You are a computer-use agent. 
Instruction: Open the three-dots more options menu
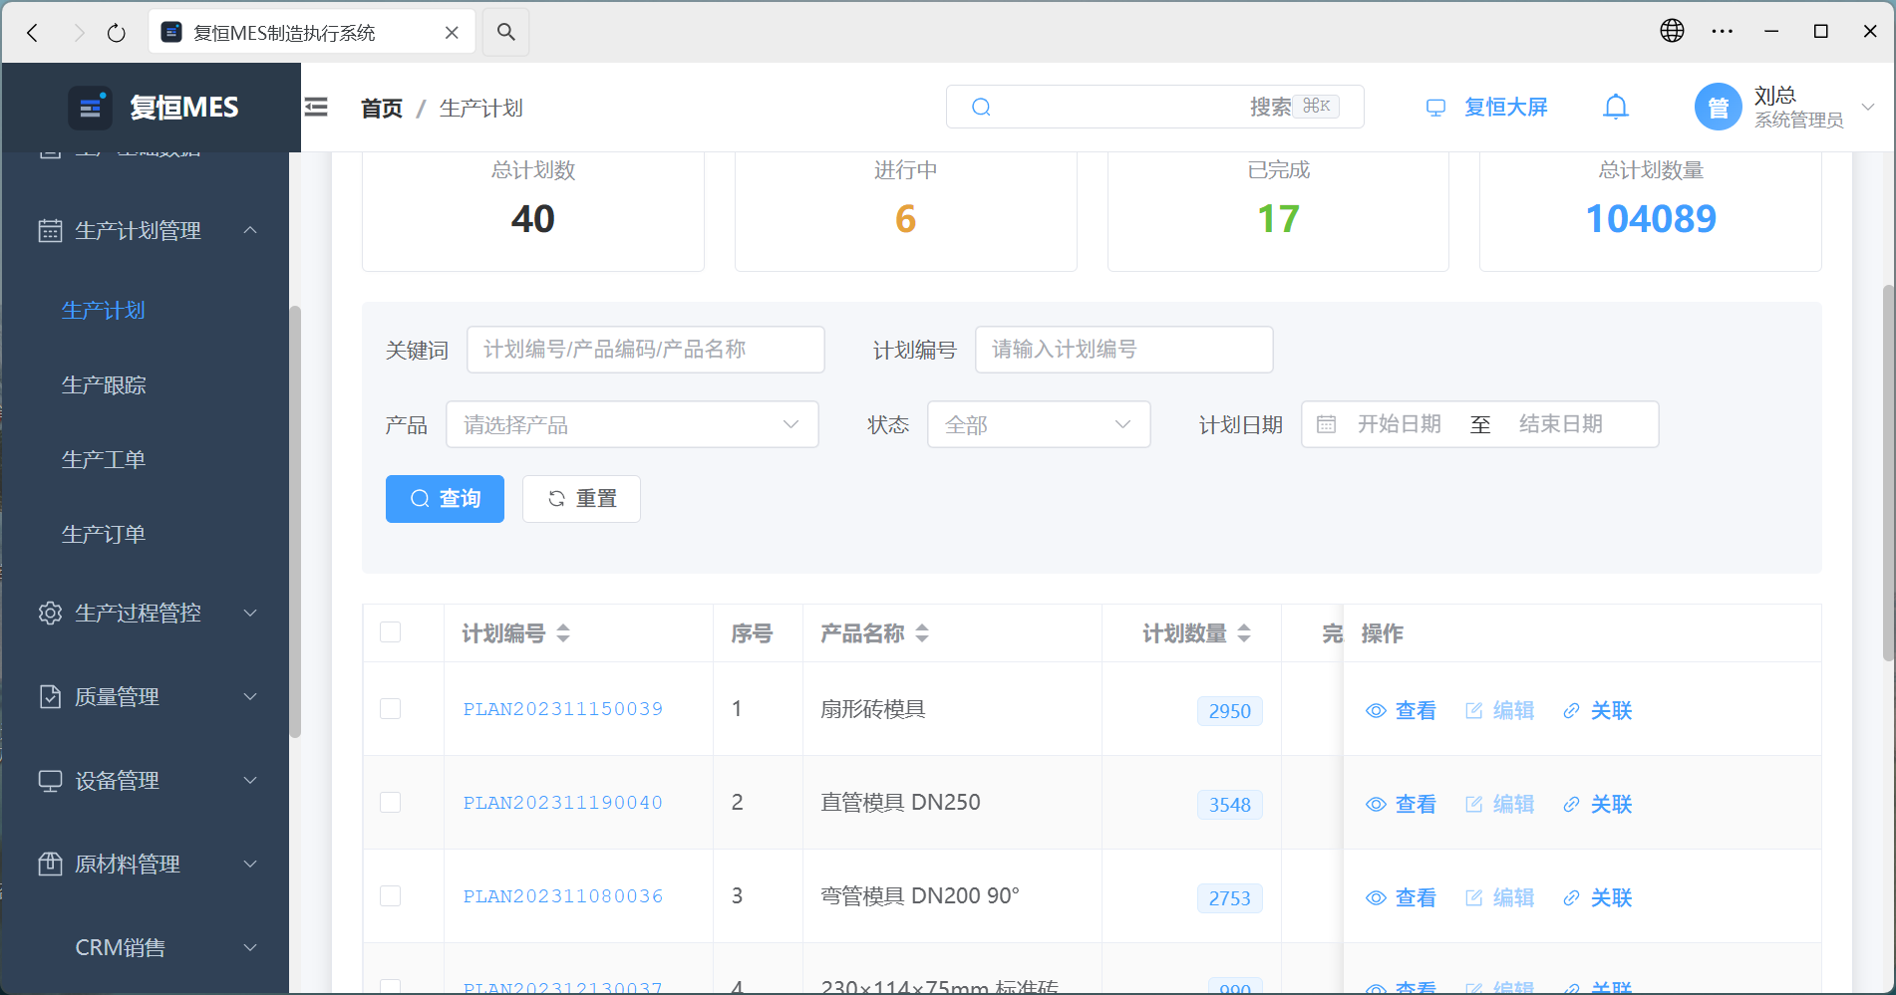[x=1722, y=31]
